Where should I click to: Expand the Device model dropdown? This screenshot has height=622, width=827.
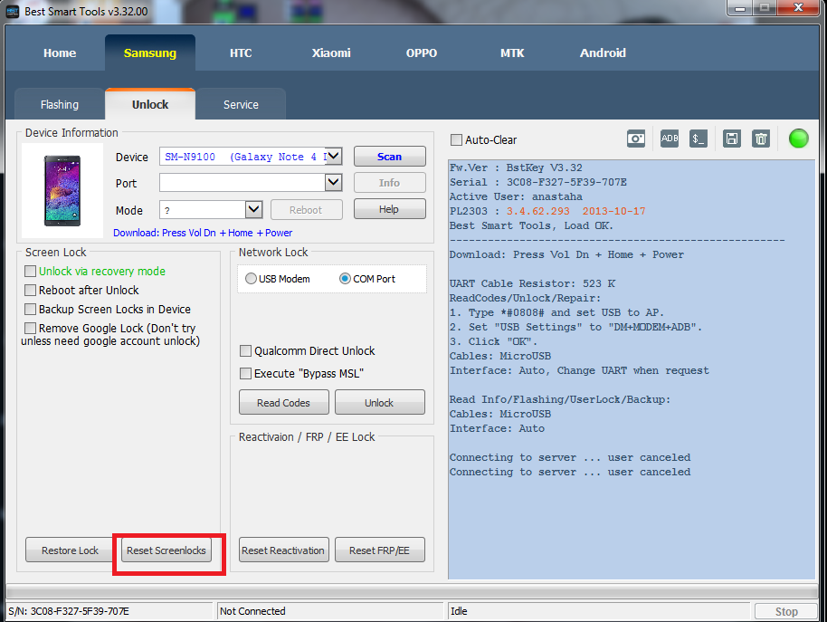point(333,156)
